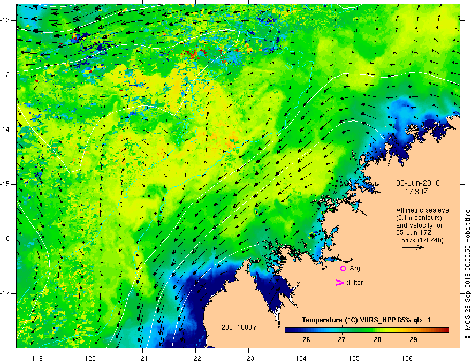
Task: Select the '17:30Z' time label
Action: pyautogui.click(x=416, y=192)
